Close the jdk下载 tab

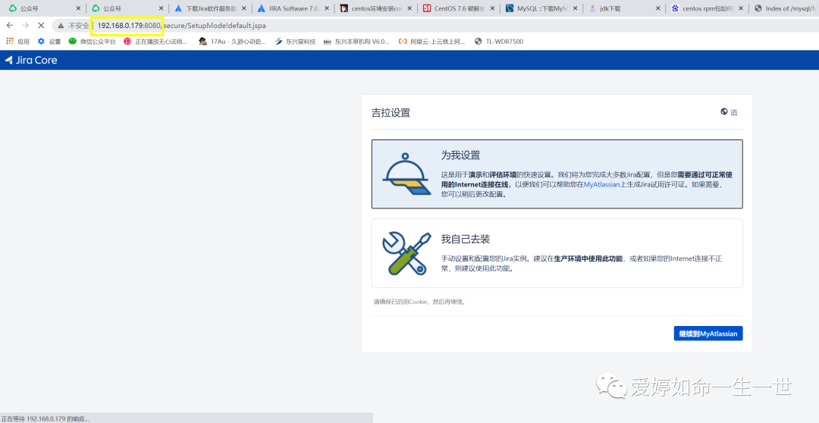(x=658, y=8)
